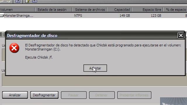Click the 123 GB free space value

(x=156, y=15)
